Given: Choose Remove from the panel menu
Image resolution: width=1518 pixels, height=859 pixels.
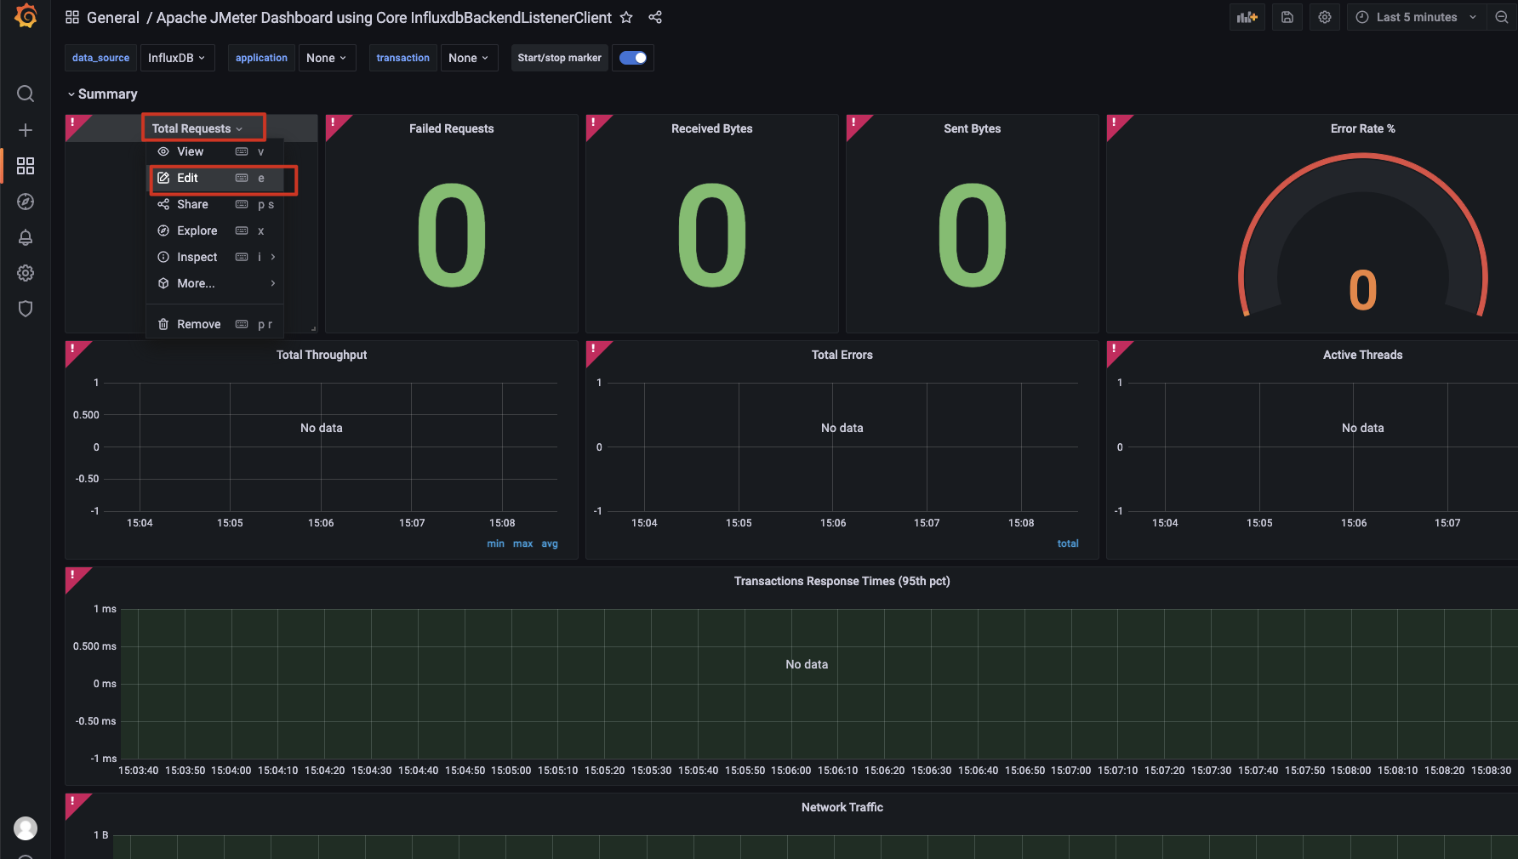Looking at the screenshot, I should (216, 324).
